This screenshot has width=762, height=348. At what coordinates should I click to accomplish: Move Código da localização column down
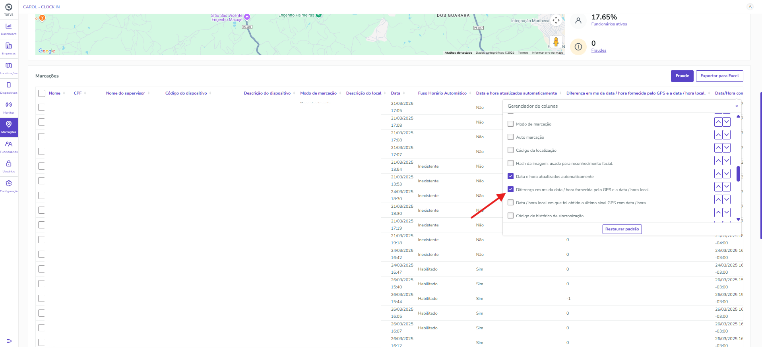point(727,148)
